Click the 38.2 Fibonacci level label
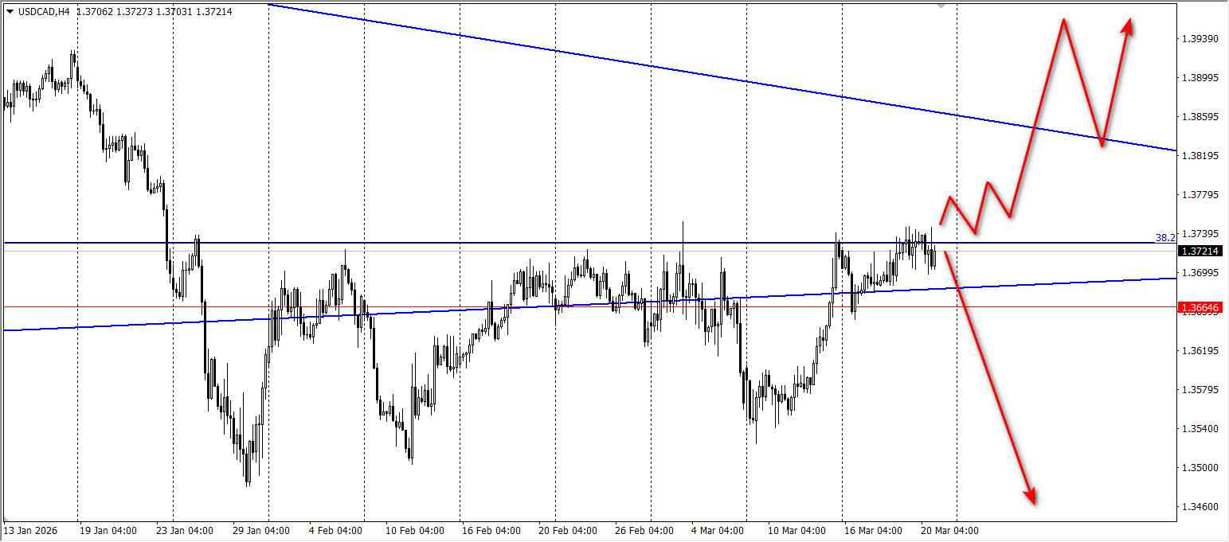Screen dimensions: 1229x542 point(1165,237)
